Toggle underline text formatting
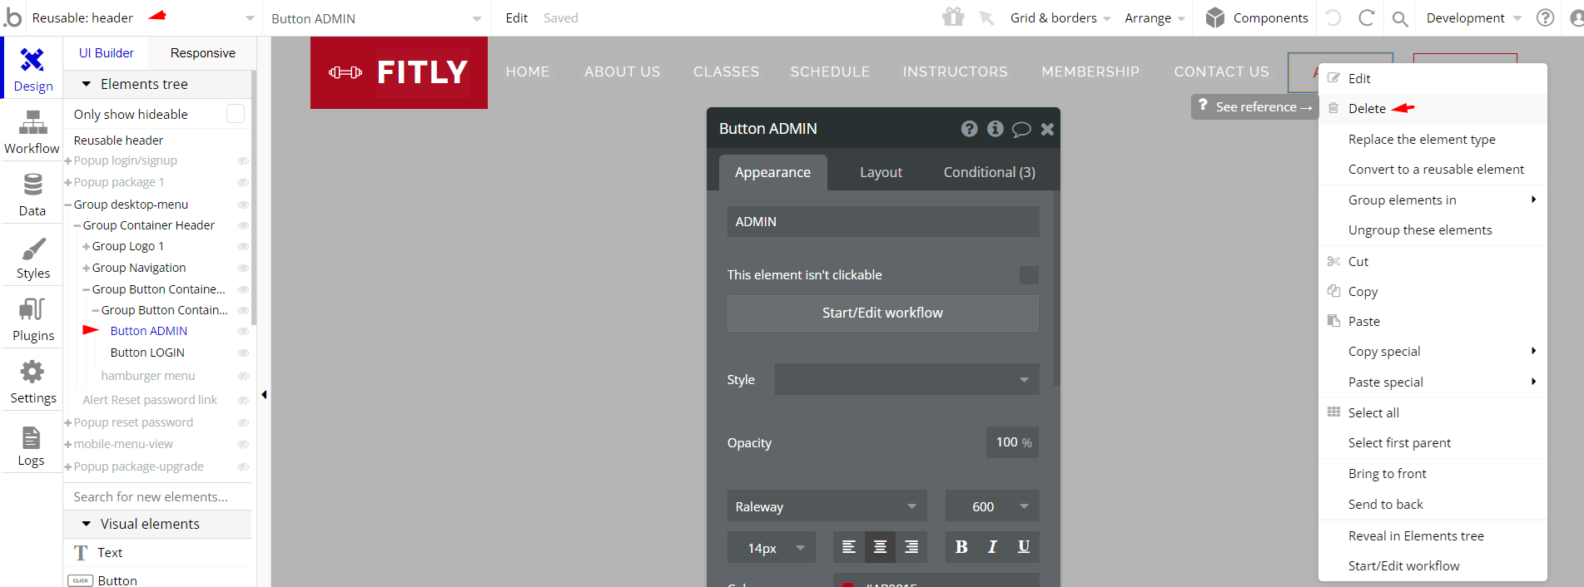 tap(1024, 546)
